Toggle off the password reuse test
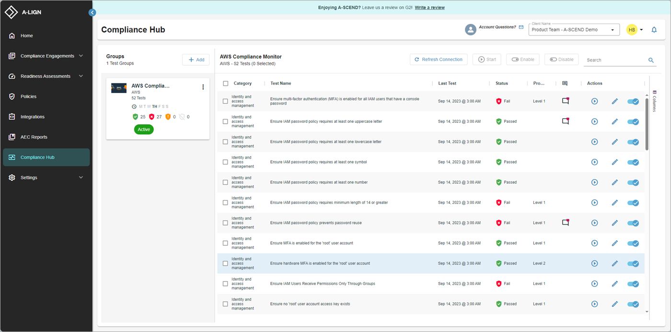 click(x=633, y=223)
